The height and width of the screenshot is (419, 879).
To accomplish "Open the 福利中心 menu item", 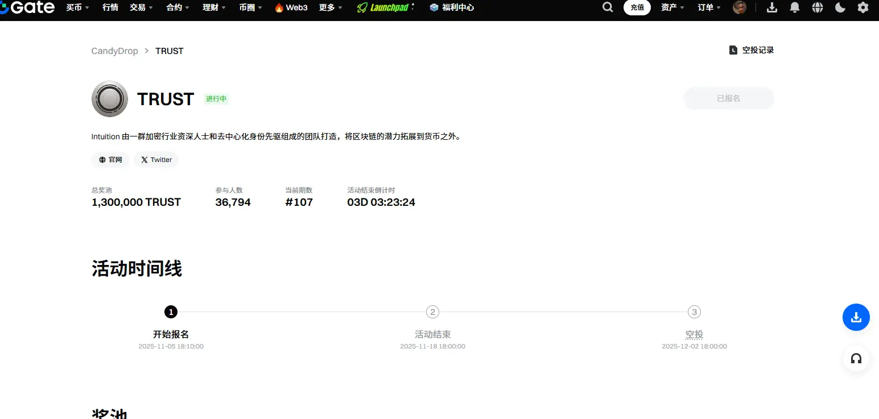I will coord(452,7).
